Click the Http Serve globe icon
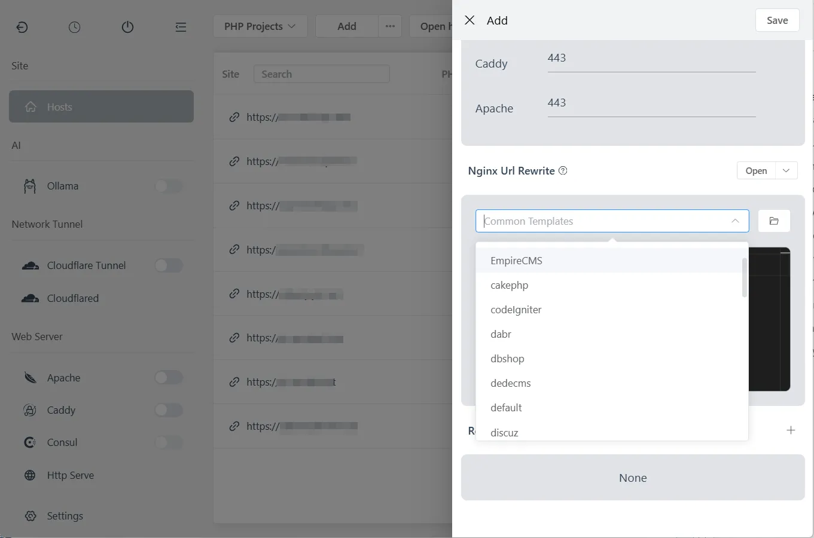The height and width of the screenshot is (538, 814). coord(30,475)
